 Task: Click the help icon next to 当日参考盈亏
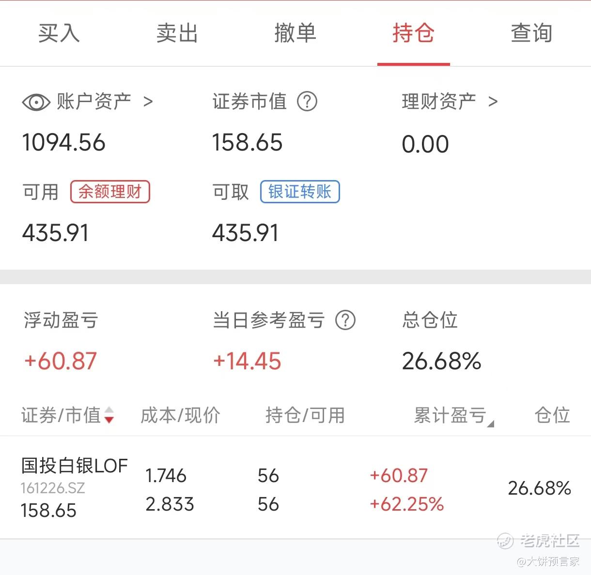345,320
